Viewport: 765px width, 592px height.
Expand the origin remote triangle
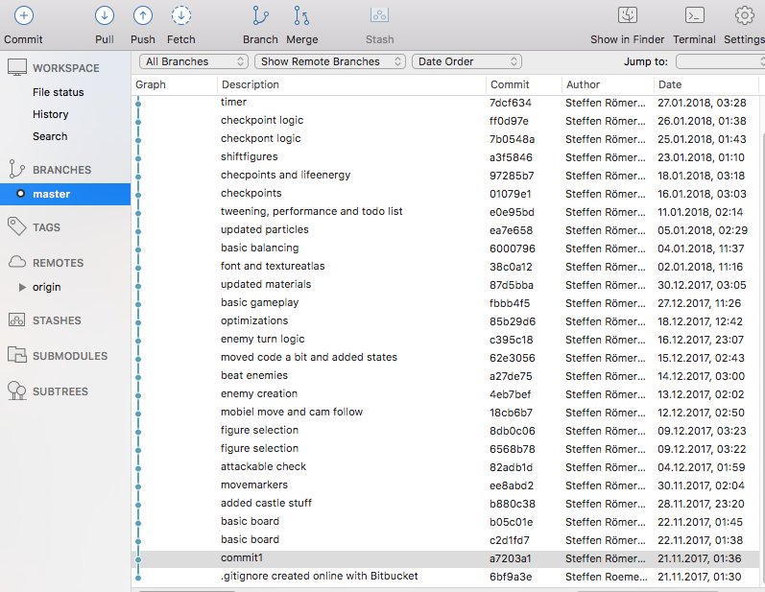click(22, 287)
